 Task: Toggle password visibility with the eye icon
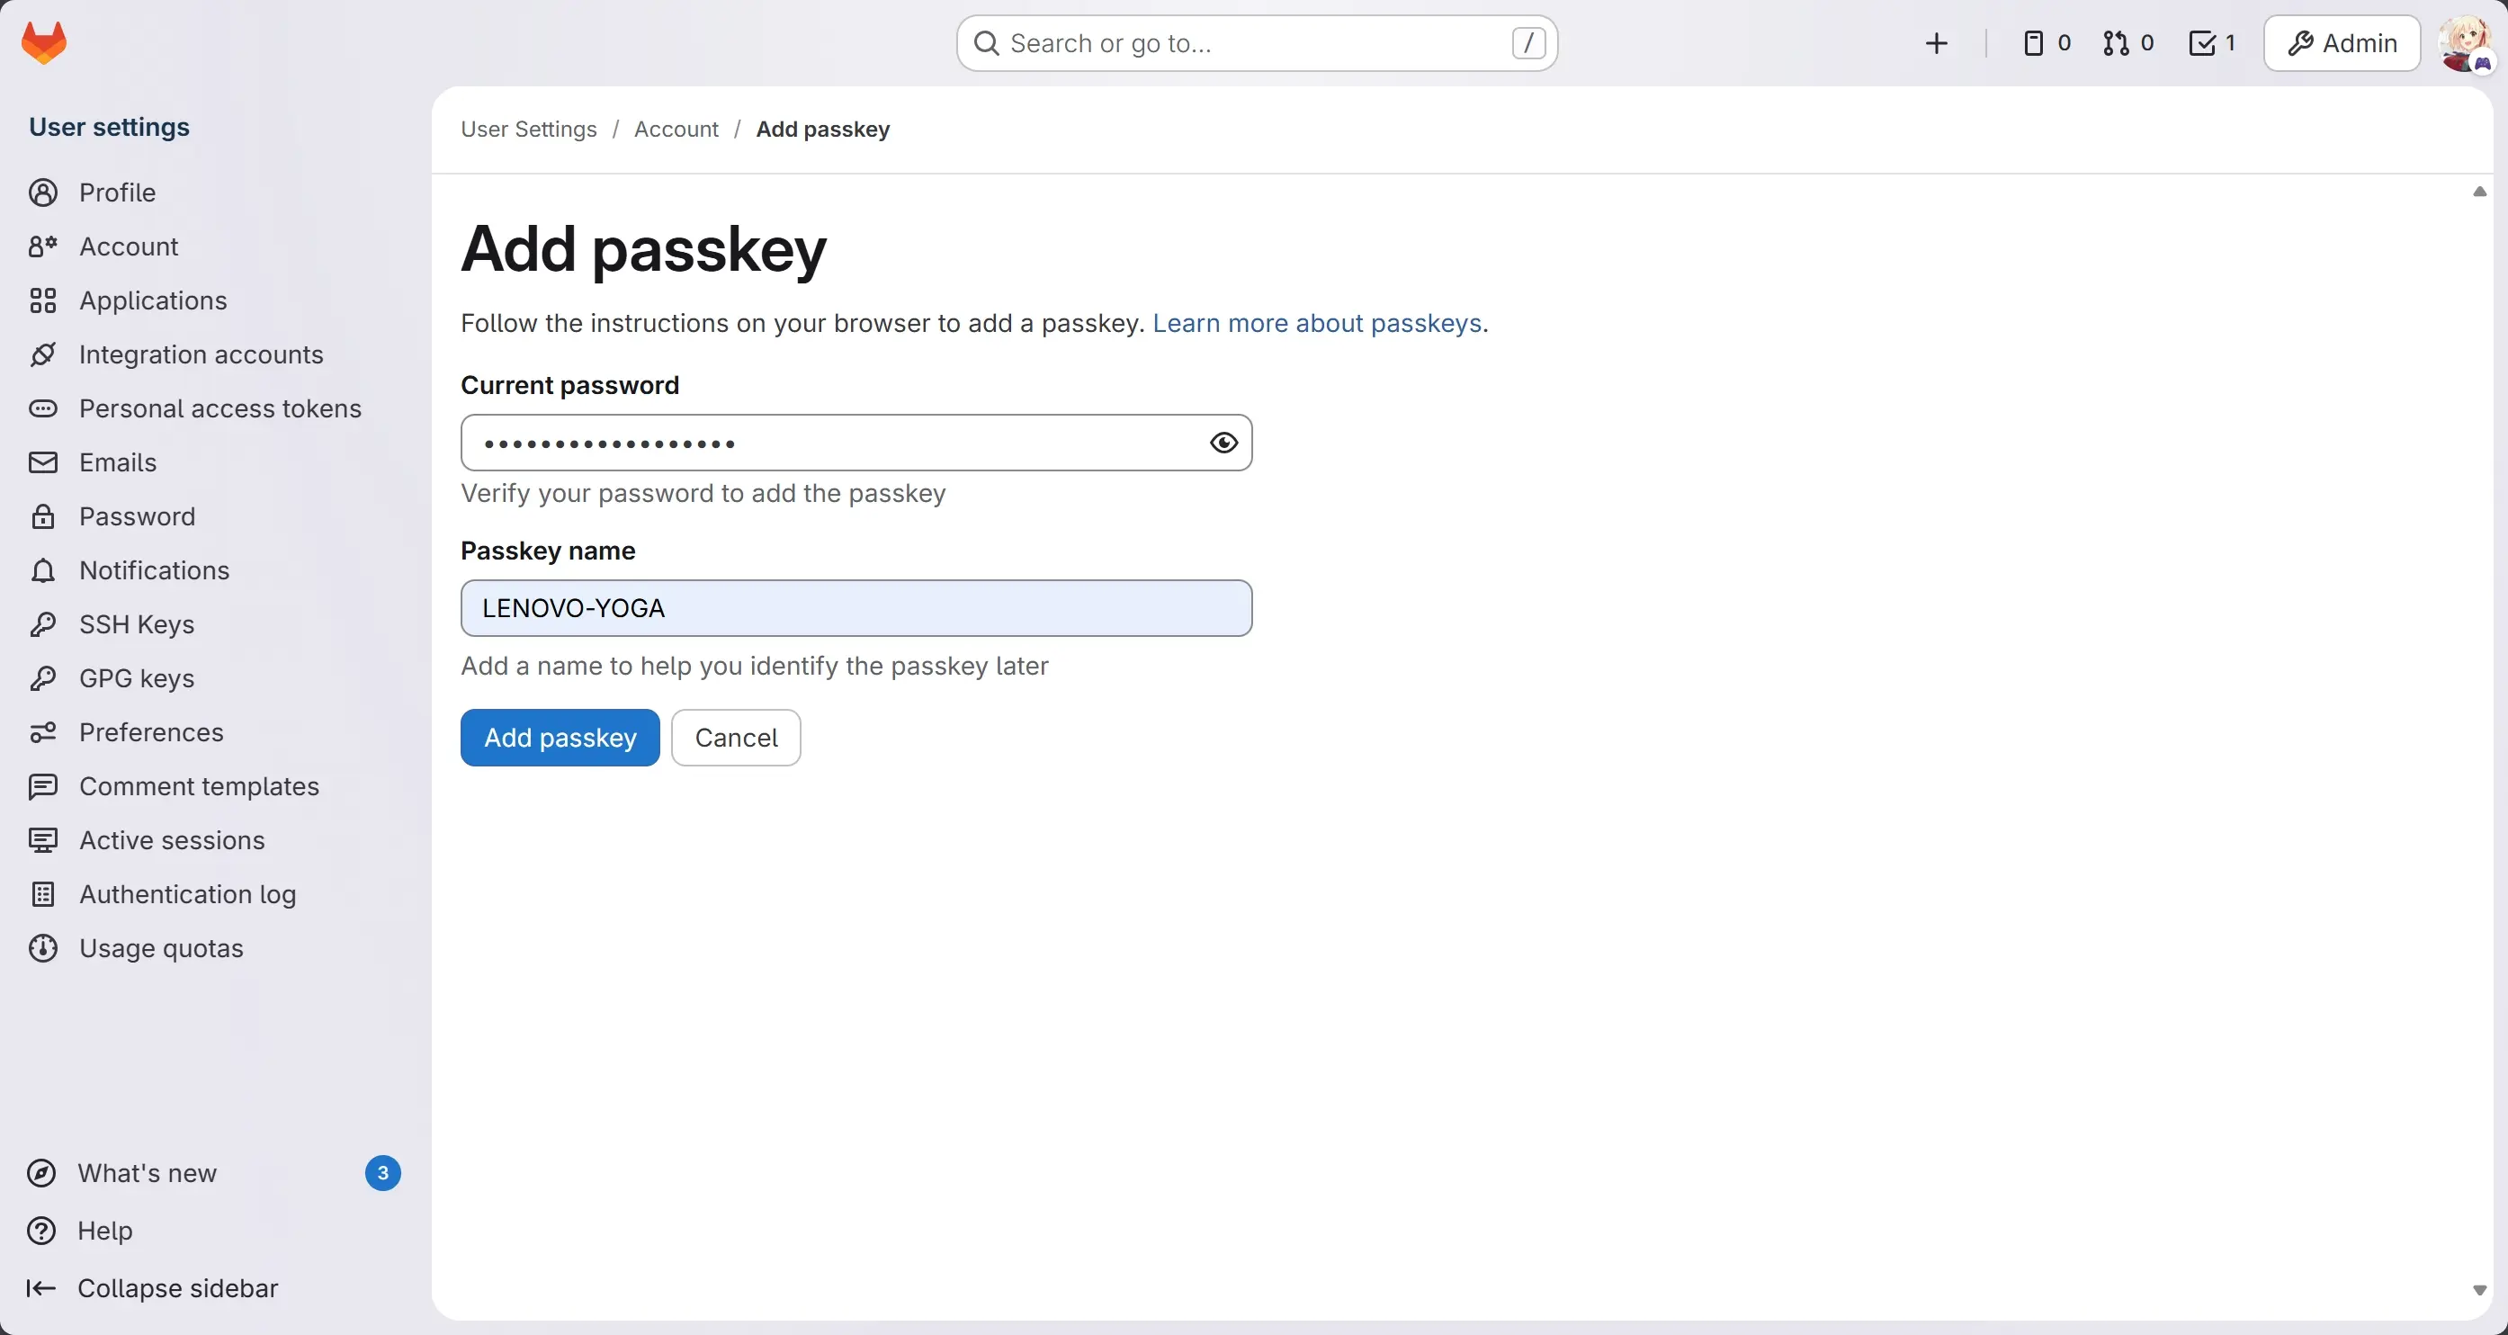tap(1223, 444)
